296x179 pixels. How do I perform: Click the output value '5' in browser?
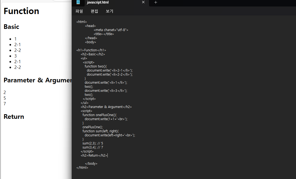[5, 98]
